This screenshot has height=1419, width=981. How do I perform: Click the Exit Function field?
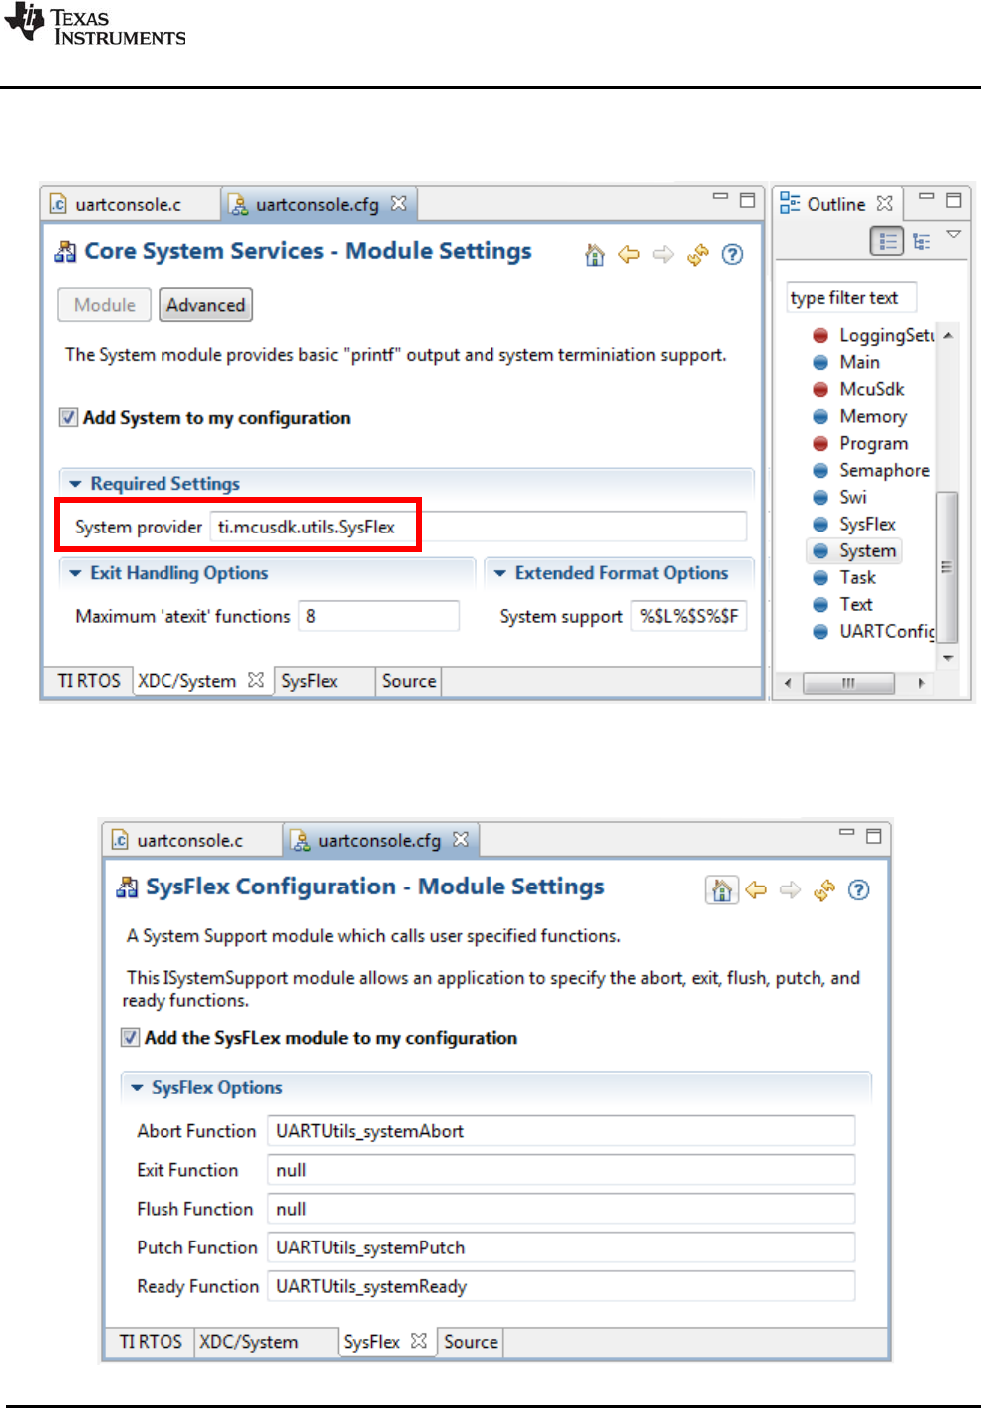pyautogui.click(x=561, y=1170)
